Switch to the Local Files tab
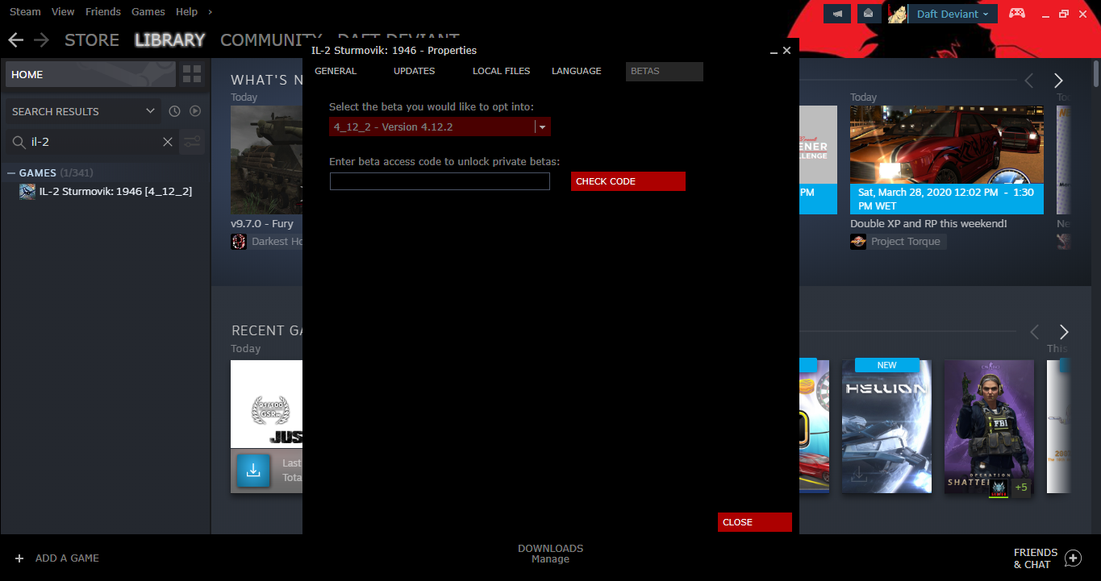 (502, 71)
